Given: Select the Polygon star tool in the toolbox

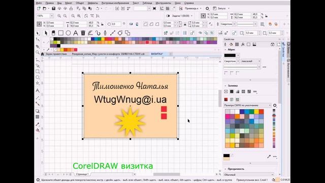Looking at the screenshot, I should (38, 83).
